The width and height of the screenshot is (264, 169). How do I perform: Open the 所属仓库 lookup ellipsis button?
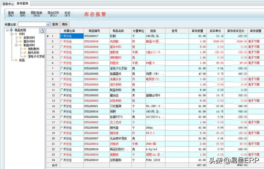[48, 25]
